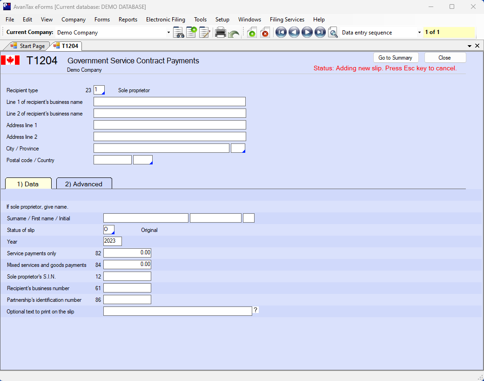Delete slip using red X page icon

pos(265,33)
